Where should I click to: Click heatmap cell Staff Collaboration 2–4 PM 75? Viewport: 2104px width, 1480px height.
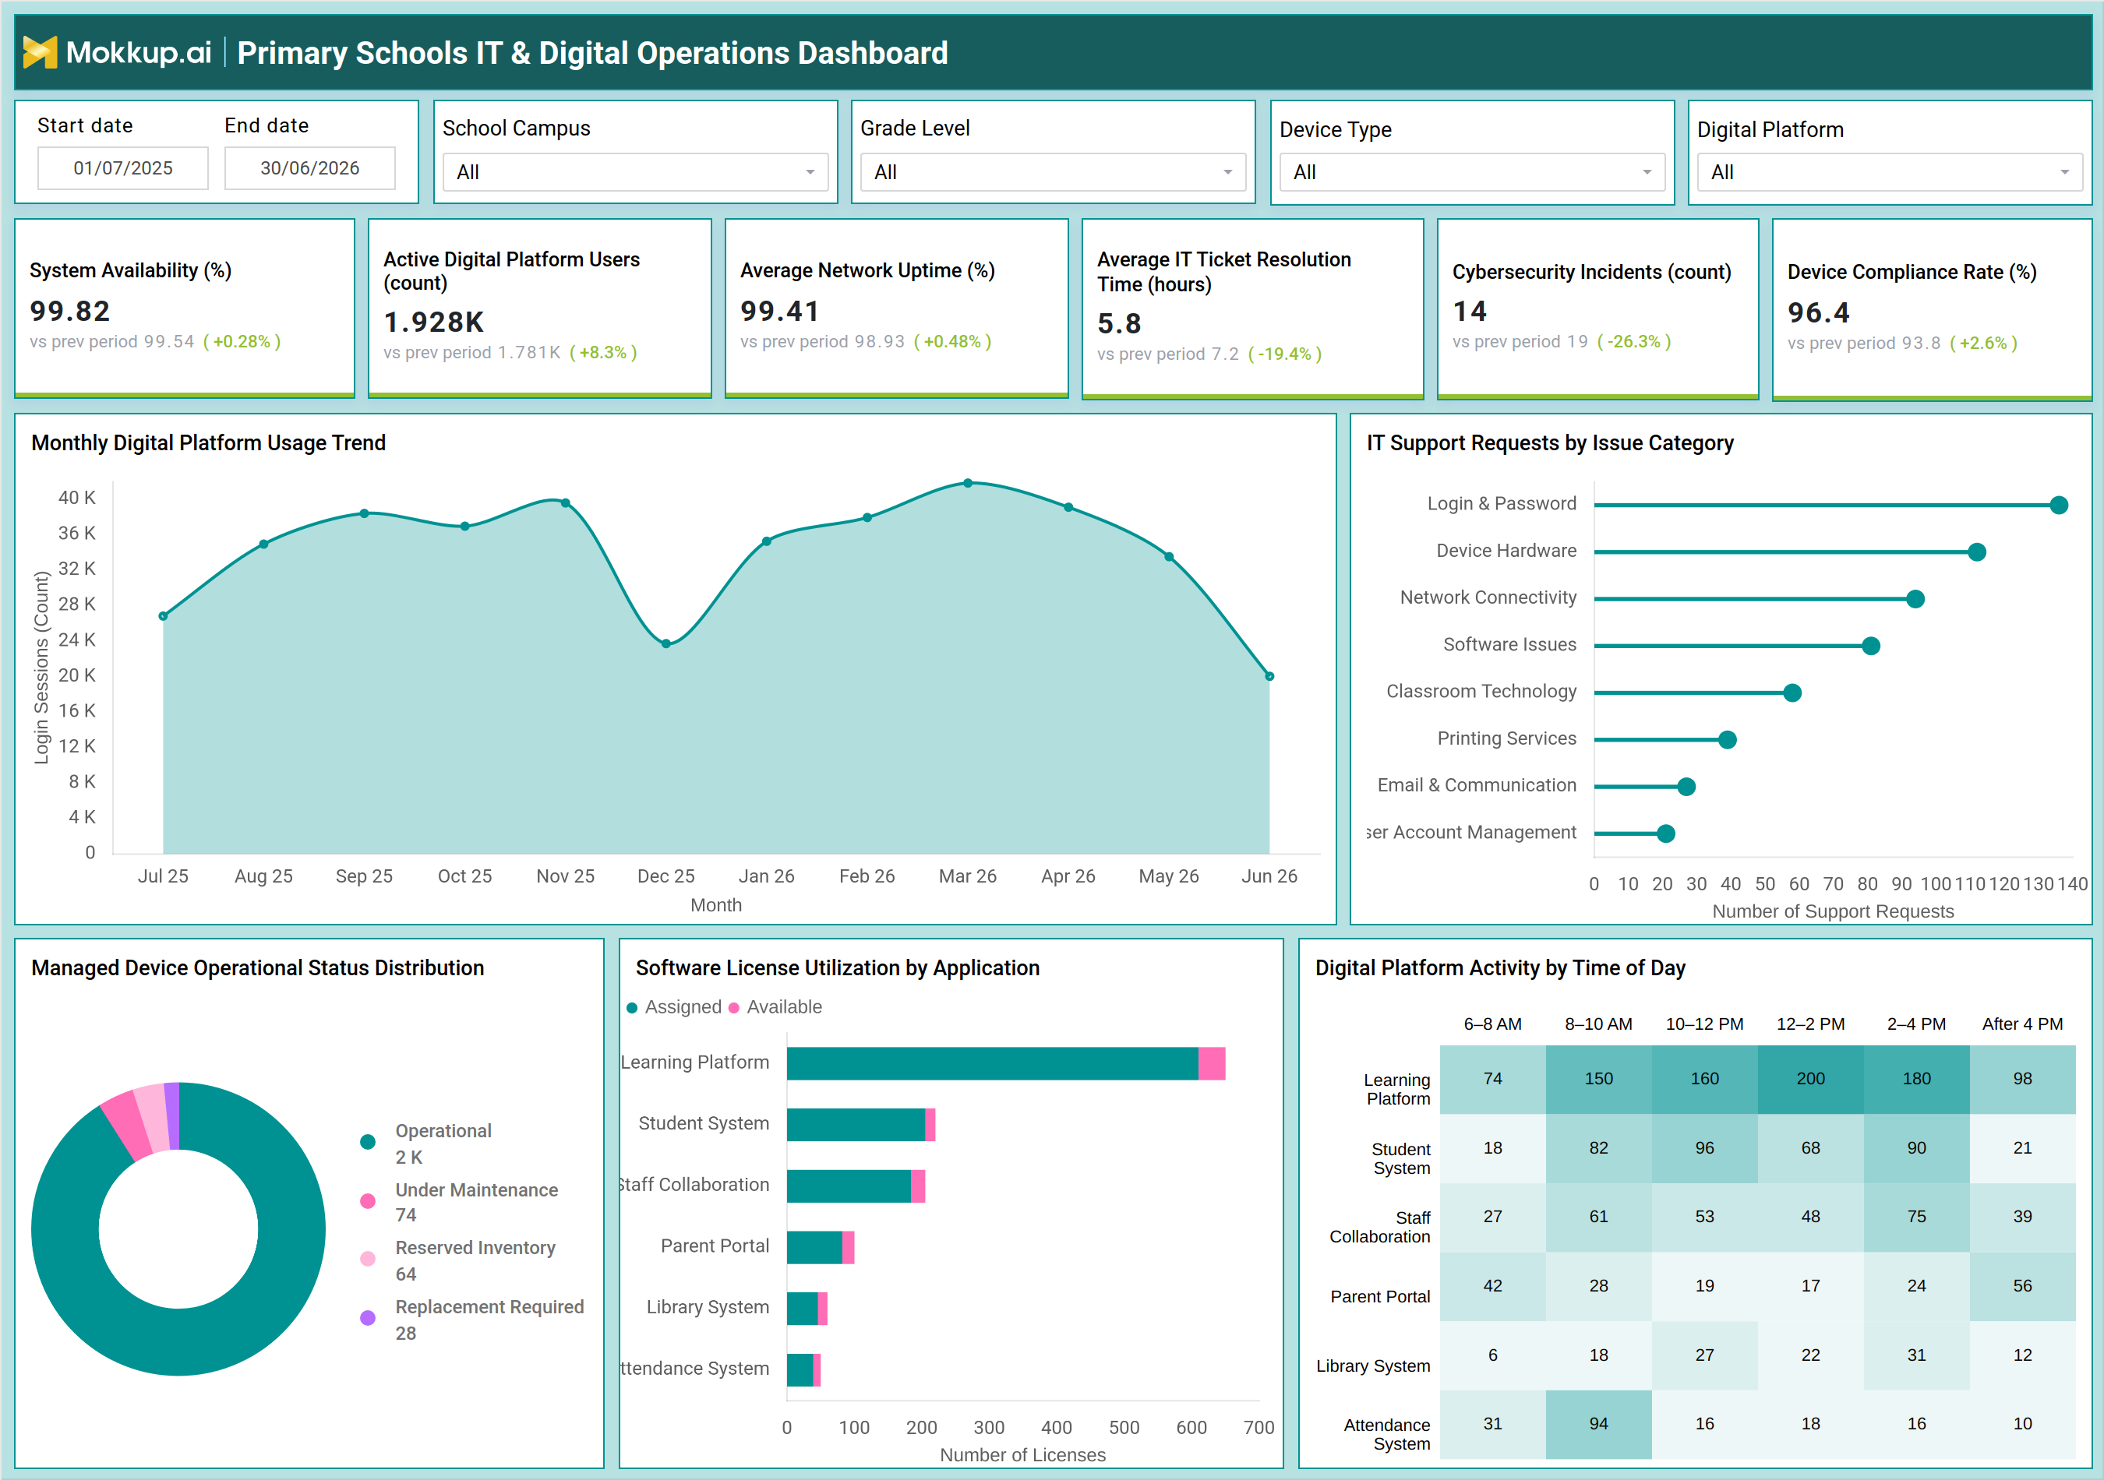point(1916,1217)
